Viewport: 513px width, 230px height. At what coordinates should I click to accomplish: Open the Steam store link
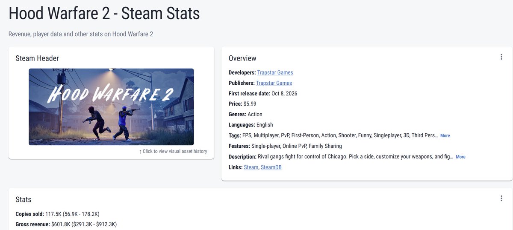point(251,167)
